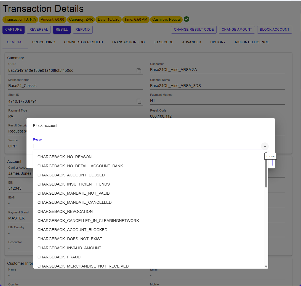Choose CHARGEBACK_CANCELLED_IN_CLEARINGNETWORK

[151, 221]
